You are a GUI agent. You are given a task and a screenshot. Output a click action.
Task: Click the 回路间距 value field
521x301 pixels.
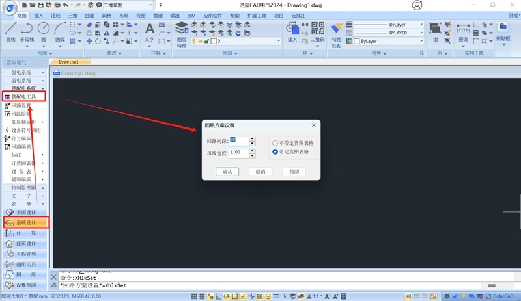pos(239,140)
